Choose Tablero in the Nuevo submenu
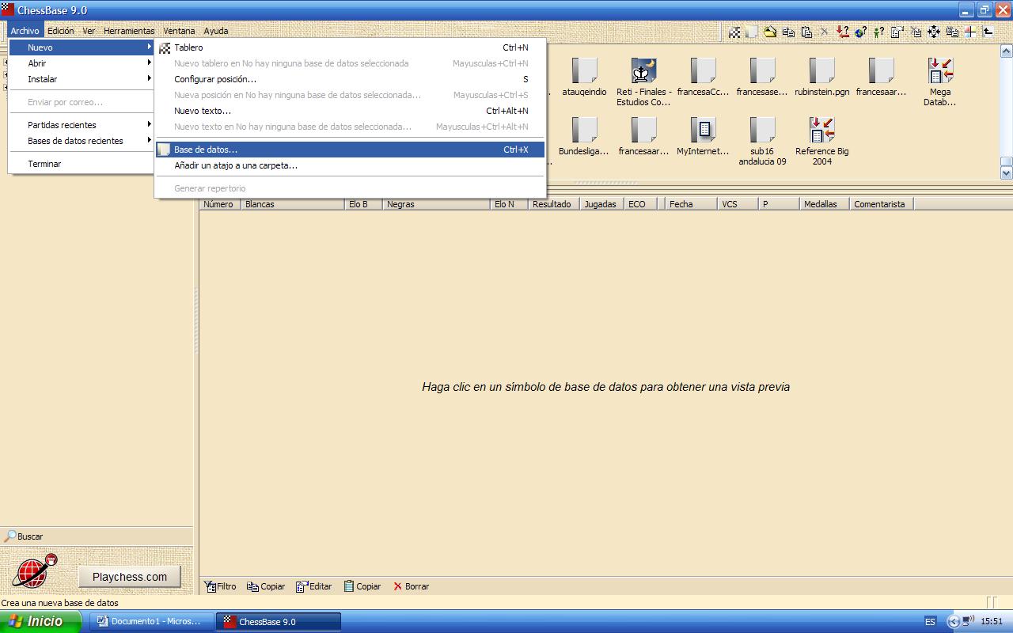The width and height of the screenshot is (1013, 633). [350, 47]
